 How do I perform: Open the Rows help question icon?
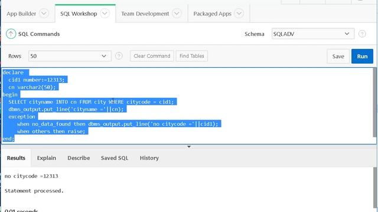(x=119, y=56)
